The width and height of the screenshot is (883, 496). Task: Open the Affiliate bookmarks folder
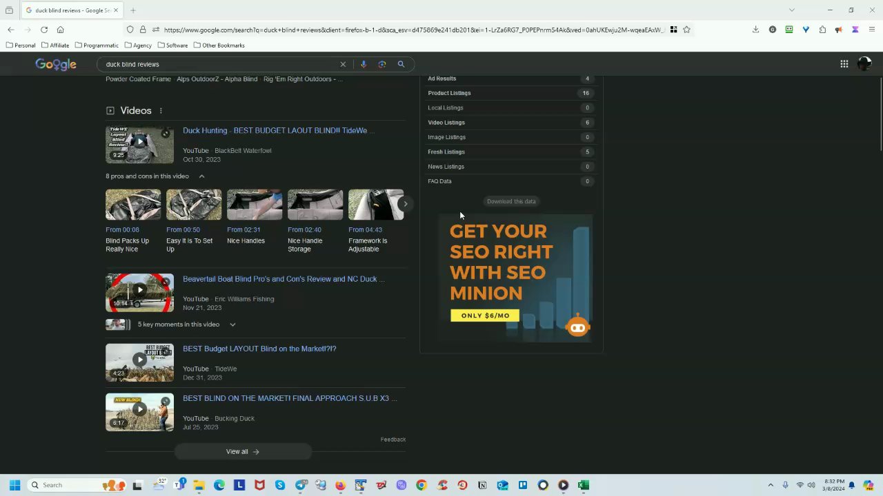(x=54, y=45)
